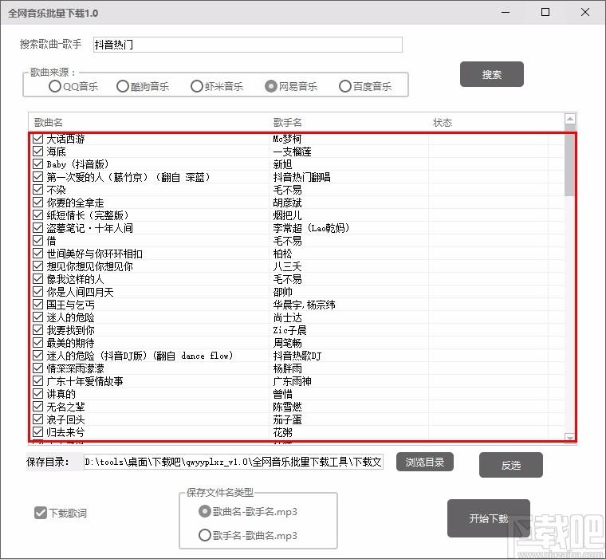Select artist name 新旭
The height and width of the screenshot is (559, 606).
click(x=282, y=164)
